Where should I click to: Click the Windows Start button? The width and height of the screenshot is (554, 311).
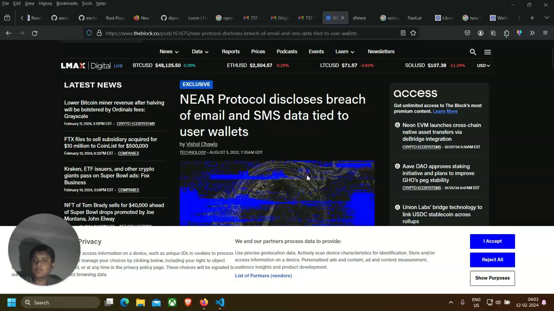click(x=12, y=302)
